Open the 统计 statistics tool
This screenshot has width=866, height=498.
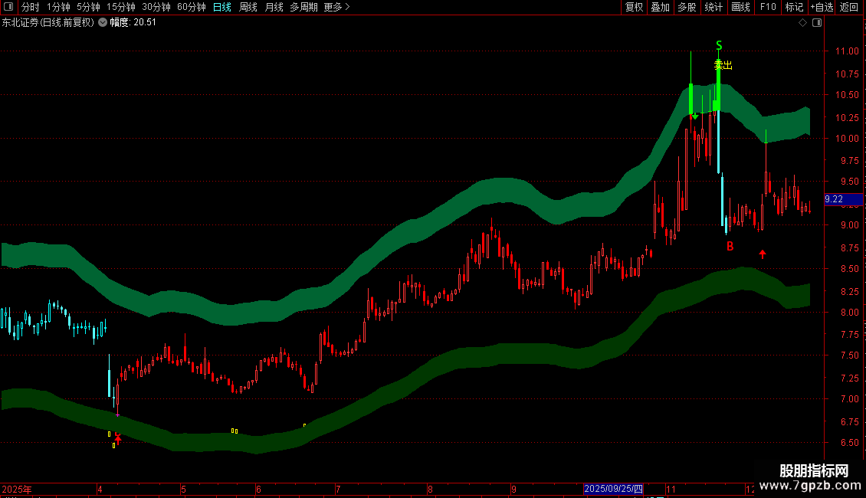(713, 7)
